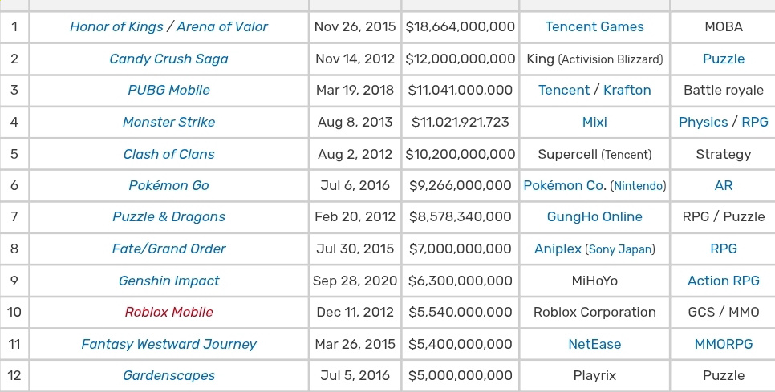Screen dimensions: 775x392
Task: Open the Honor of Kings link
Action: 115,26
